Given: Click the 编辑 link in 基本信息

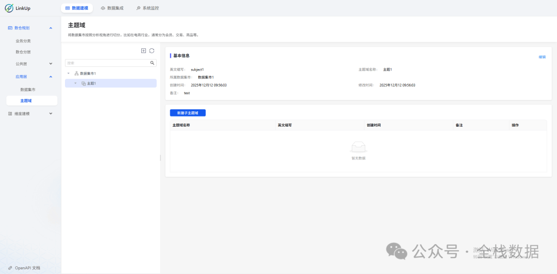Looking at the screenshot, I should point(542,57).
